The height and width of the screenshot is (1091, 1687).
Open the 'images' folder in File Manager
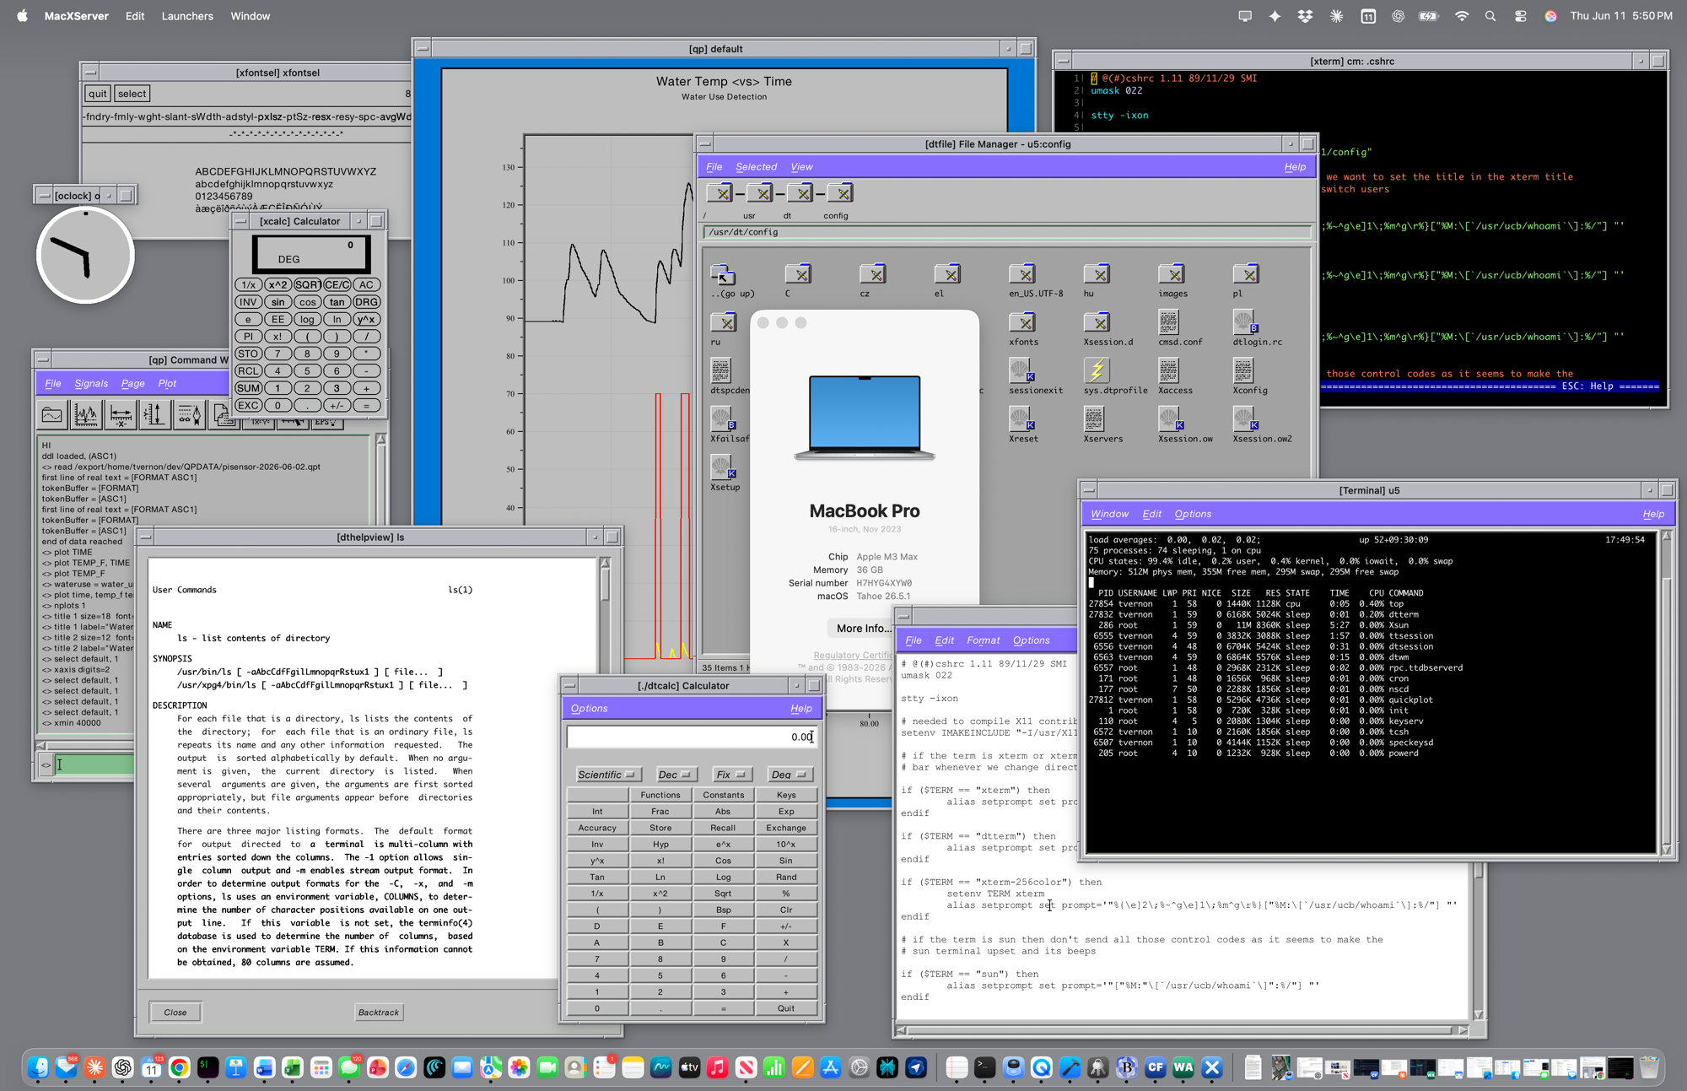(x=1172, y=274)
